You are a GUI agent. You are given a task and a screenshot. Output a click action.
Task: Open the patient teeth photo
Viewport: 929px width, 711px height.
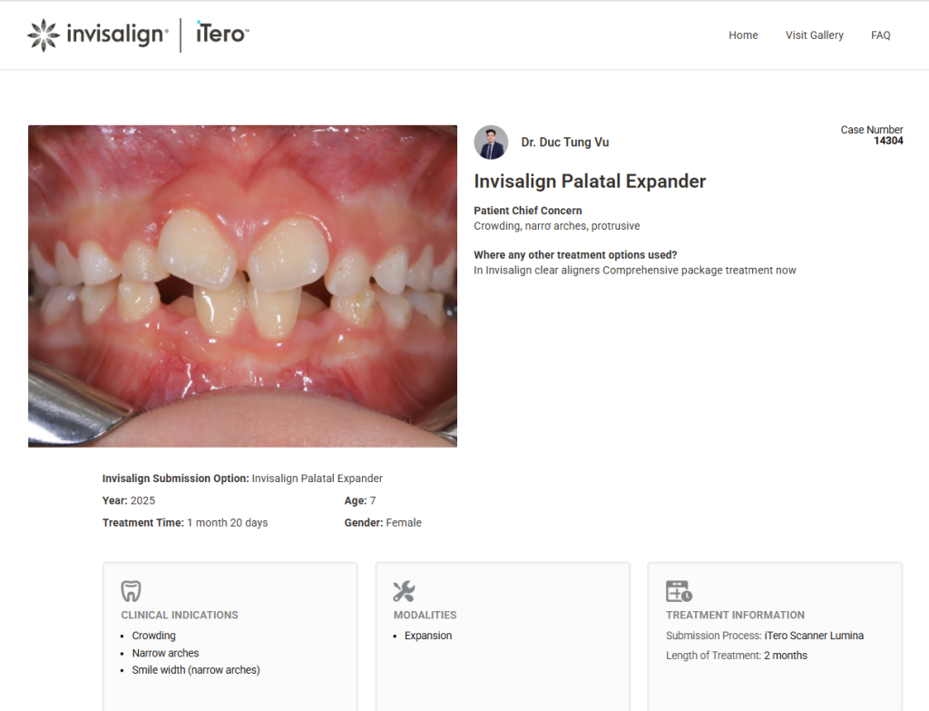(242, 286)
